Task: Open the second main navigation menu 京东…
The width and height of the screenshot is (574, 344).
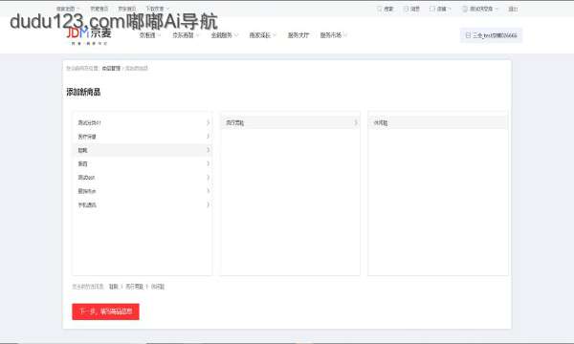Action: (186, 35)
